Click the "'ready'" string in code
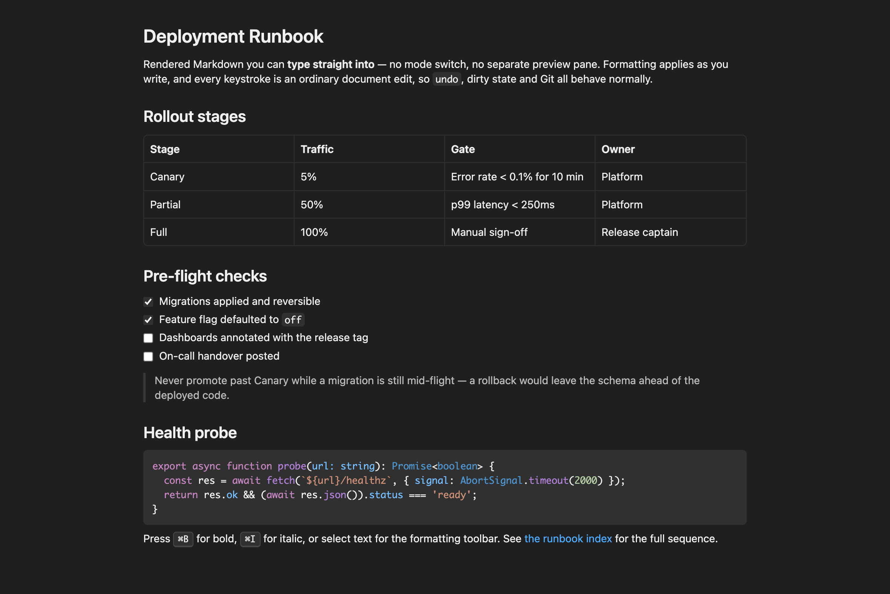The width and height of the screenshot is (890, 594). pos(452,495)
